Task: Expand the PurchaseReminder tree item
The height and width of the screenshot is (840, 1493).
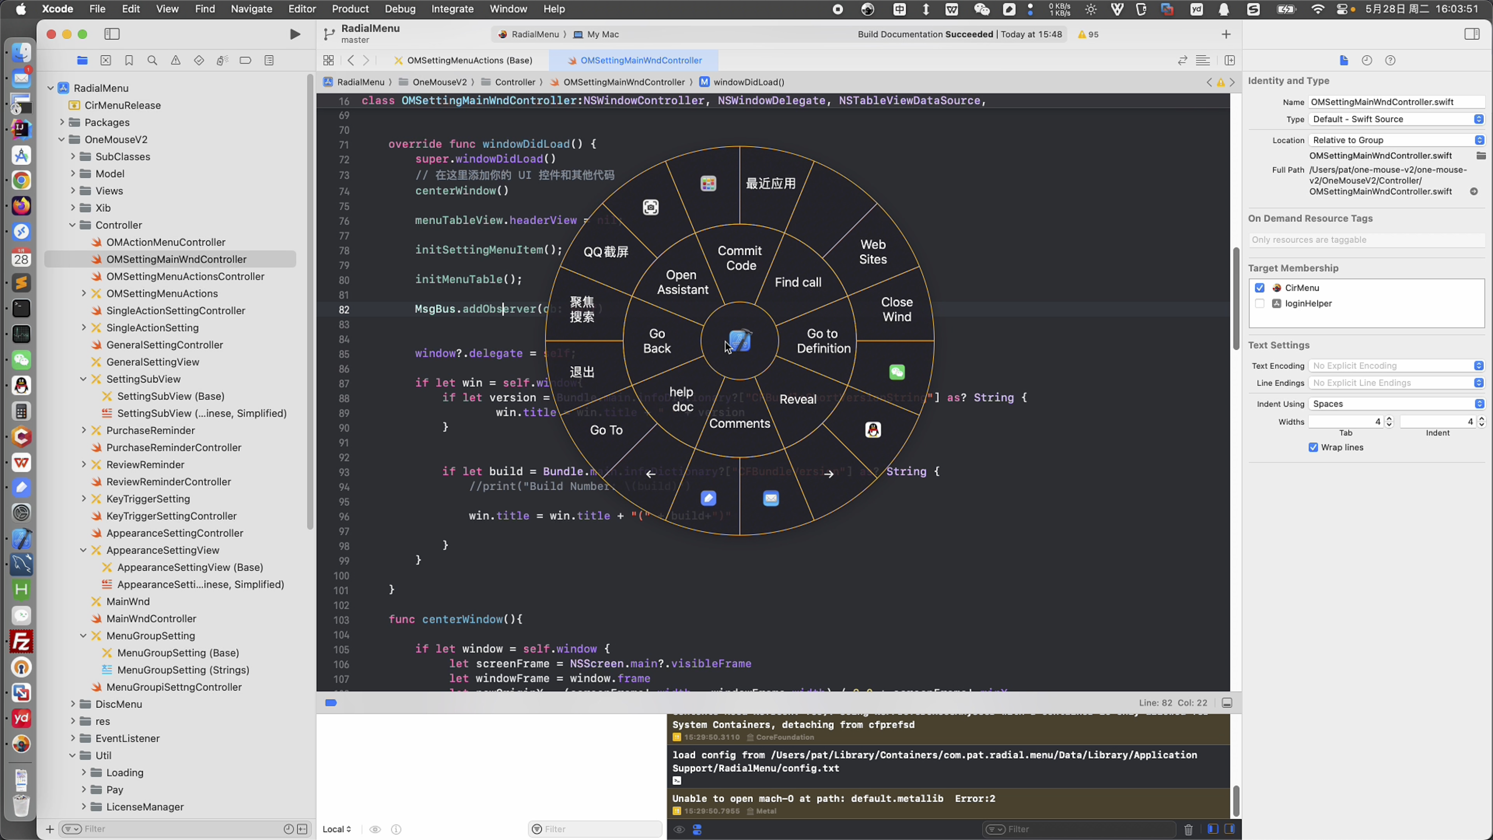Action: click(83, 430)
